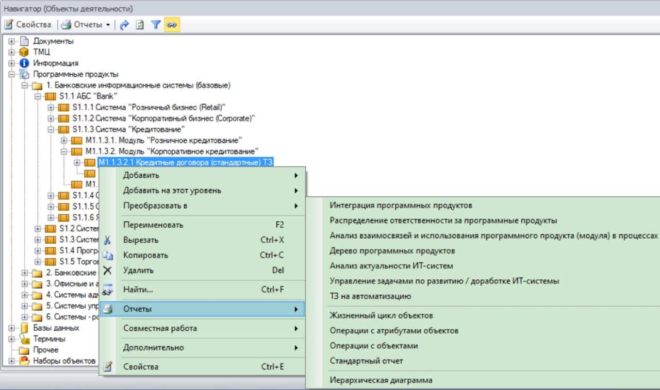This screenshot has width=660, height=390.
Task: Open Свойства in the toolbar
Action: pos(28,25)
